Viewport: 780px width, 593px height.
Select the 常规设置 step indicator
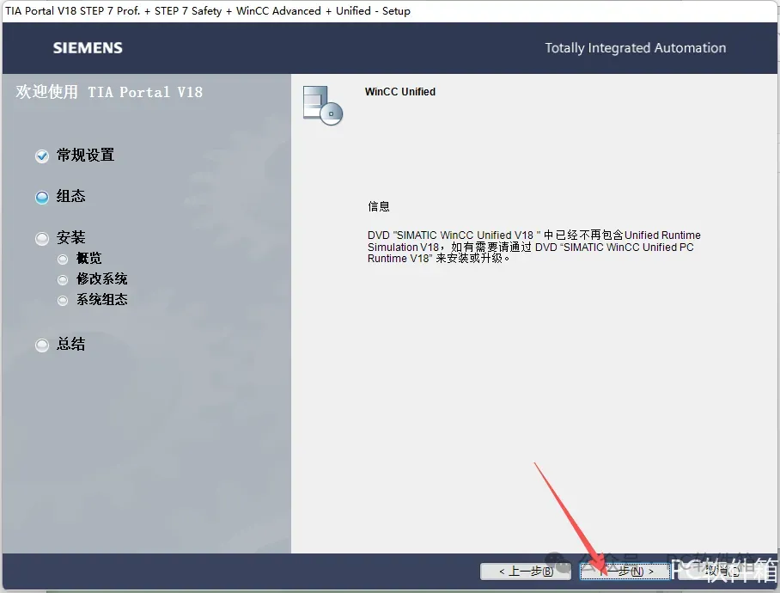point(42,156)
